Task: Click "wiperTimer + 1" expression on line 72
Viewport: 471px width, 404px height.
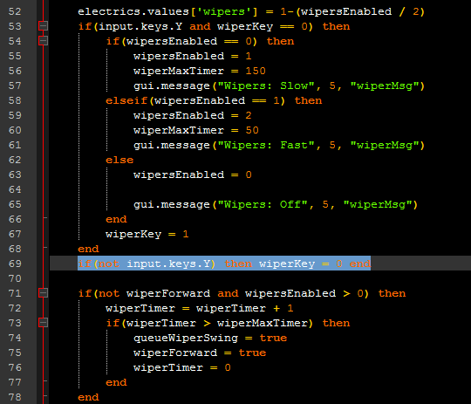Action: click(245, 308)
